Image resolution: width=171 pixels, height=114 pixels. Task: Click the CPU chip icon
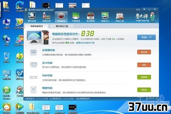pyautogui.click(x=33, y=52)
